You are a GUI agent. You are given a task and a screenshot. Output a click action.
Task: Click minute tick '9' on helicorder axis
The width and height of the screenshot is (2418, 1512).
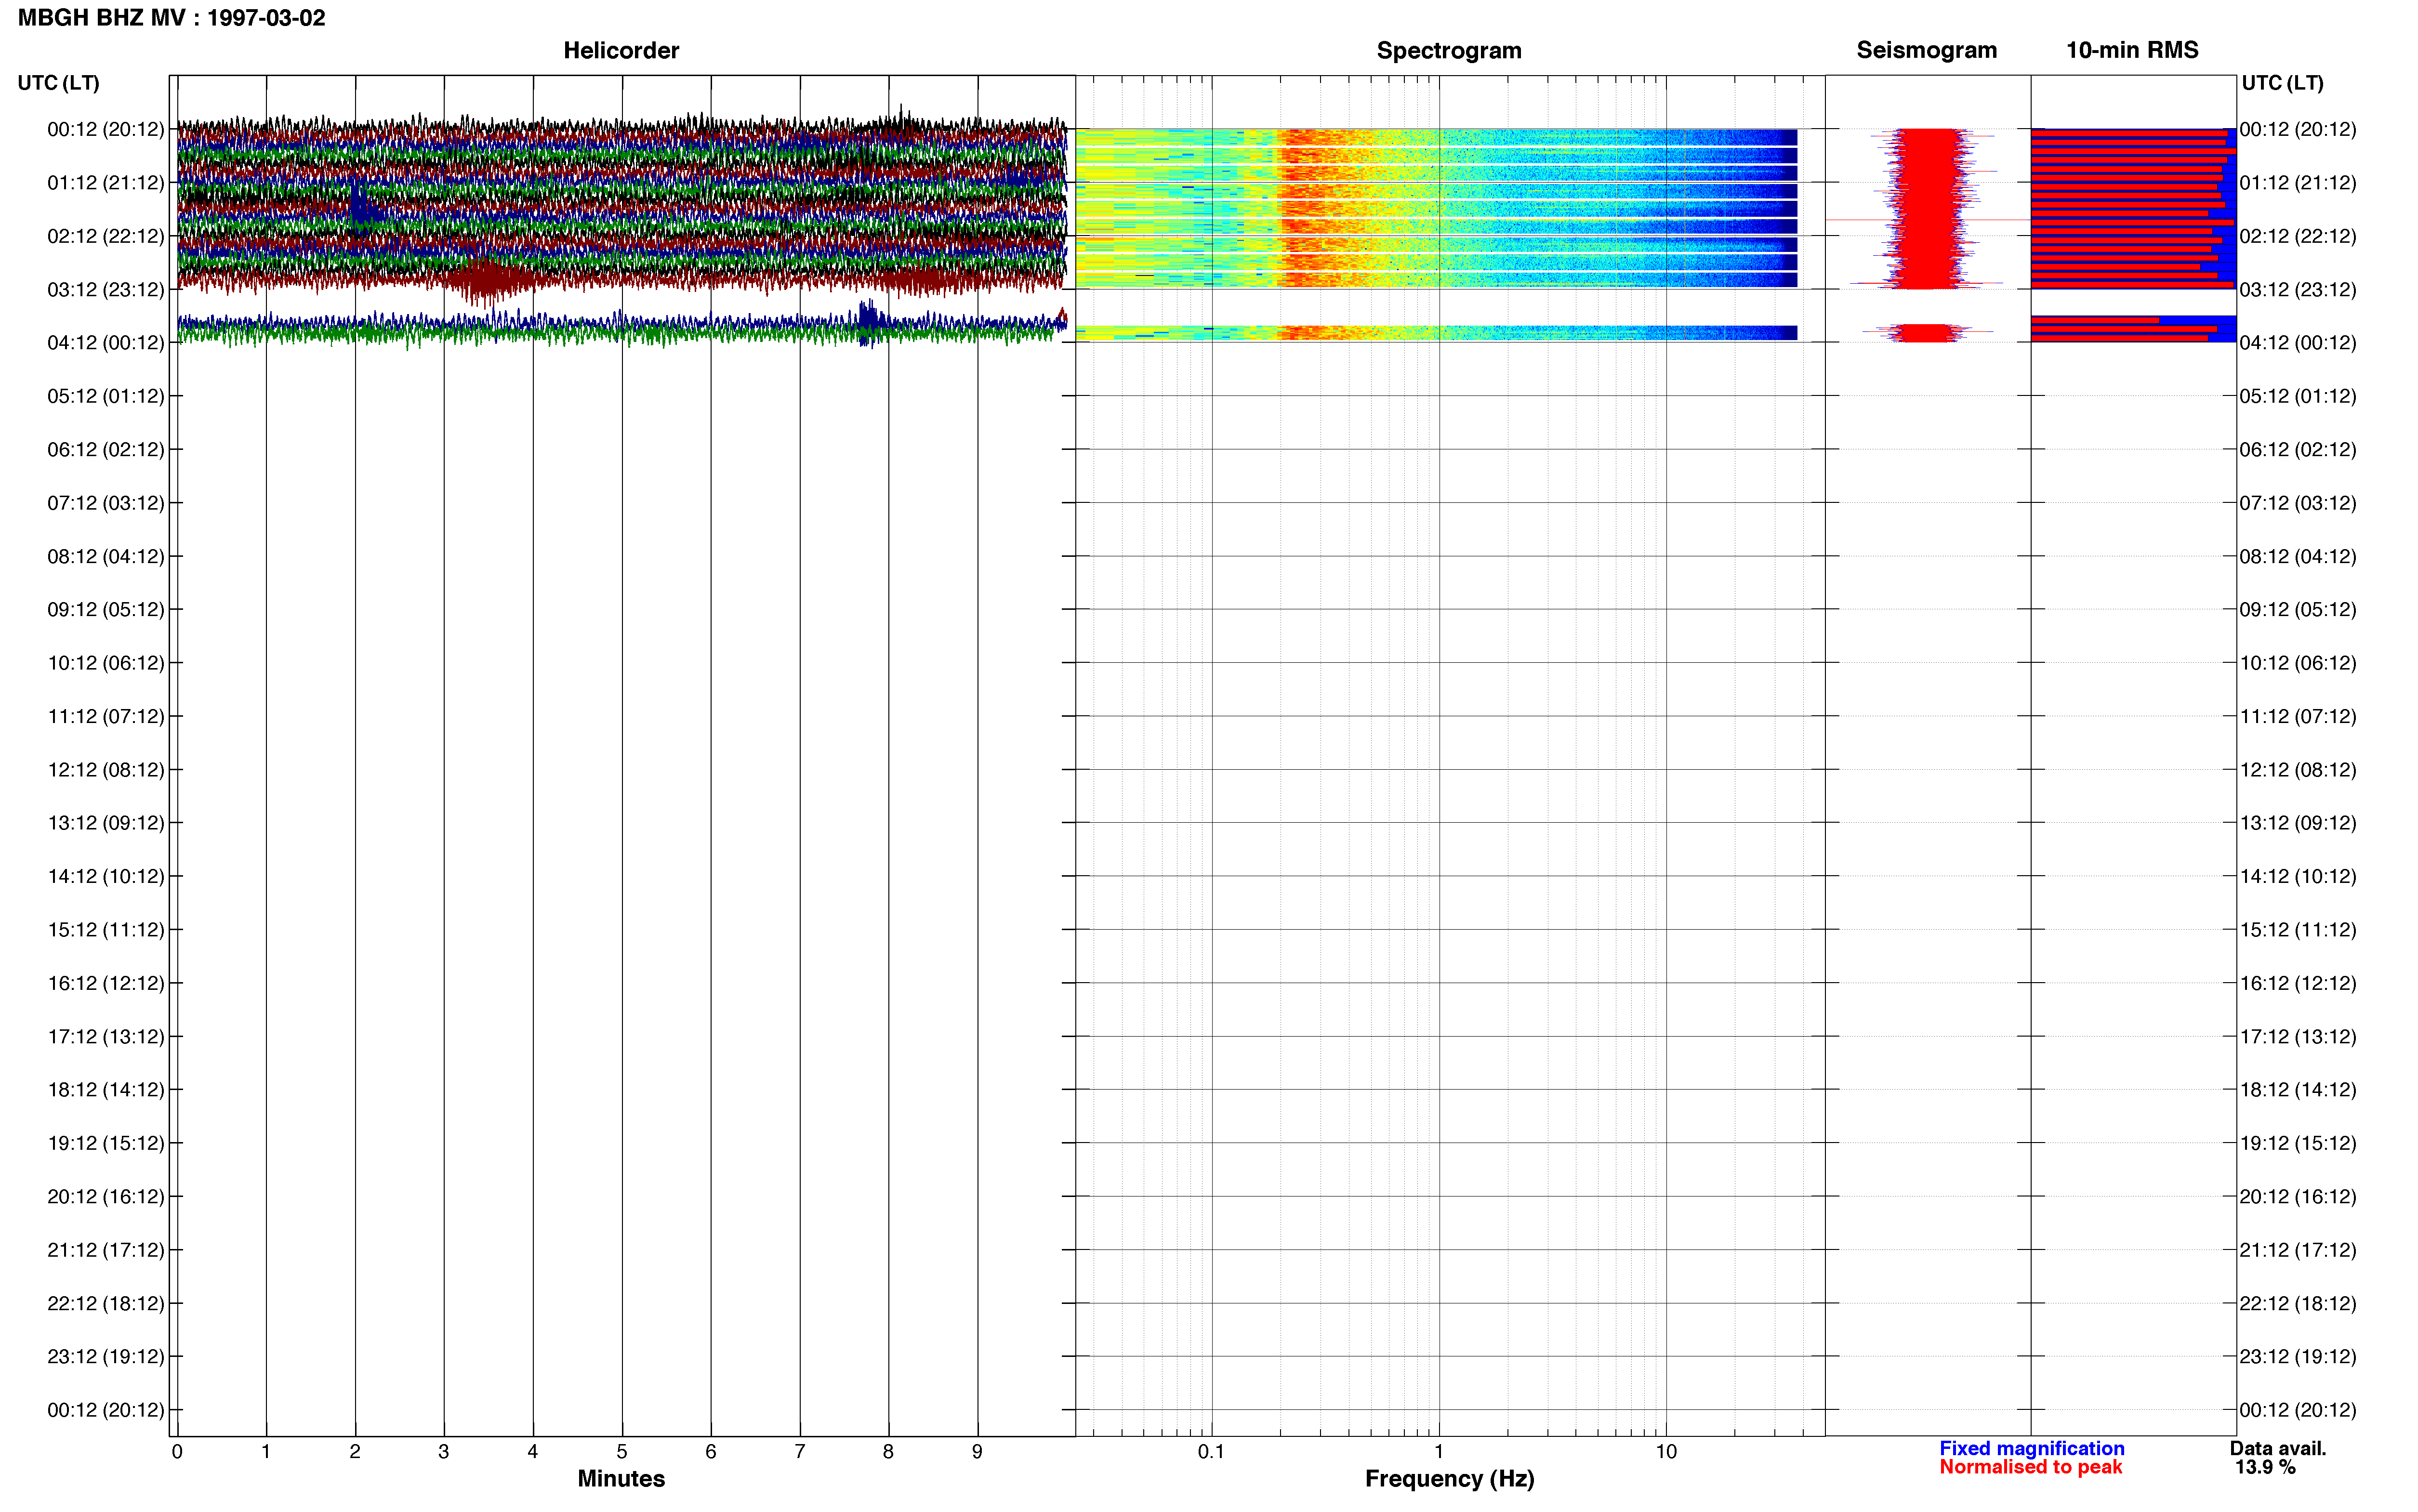point(977,1452)
